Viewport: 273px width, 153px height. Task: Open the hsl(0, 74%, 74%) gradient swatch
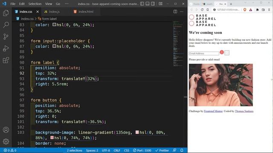coord(52,138)
